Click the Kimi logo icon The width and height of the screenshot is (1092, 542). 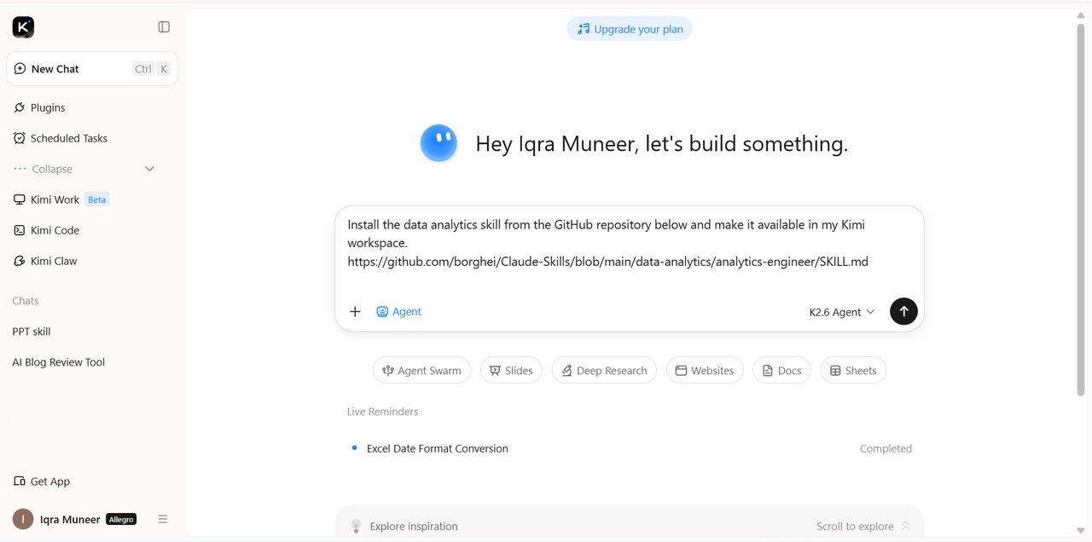[x=23, y=27]
